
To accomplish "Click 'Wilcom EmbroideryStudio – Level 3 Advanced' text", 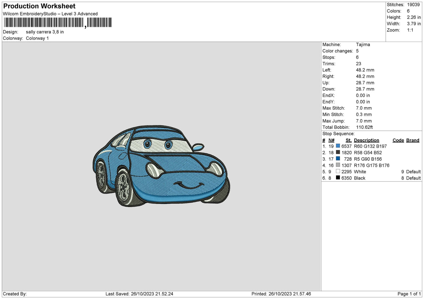I will pos(50,14).
